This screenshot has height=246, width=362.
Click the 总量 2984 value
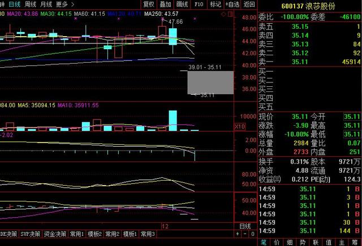[301, 143]
